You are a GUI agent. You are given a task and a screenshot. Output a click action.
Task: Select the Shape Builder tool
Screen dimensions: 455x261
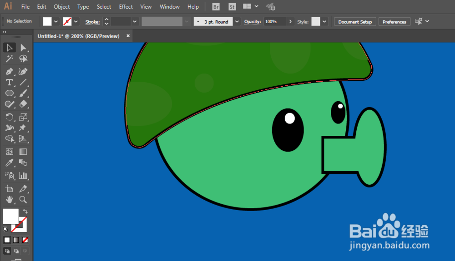coord(9,139)
